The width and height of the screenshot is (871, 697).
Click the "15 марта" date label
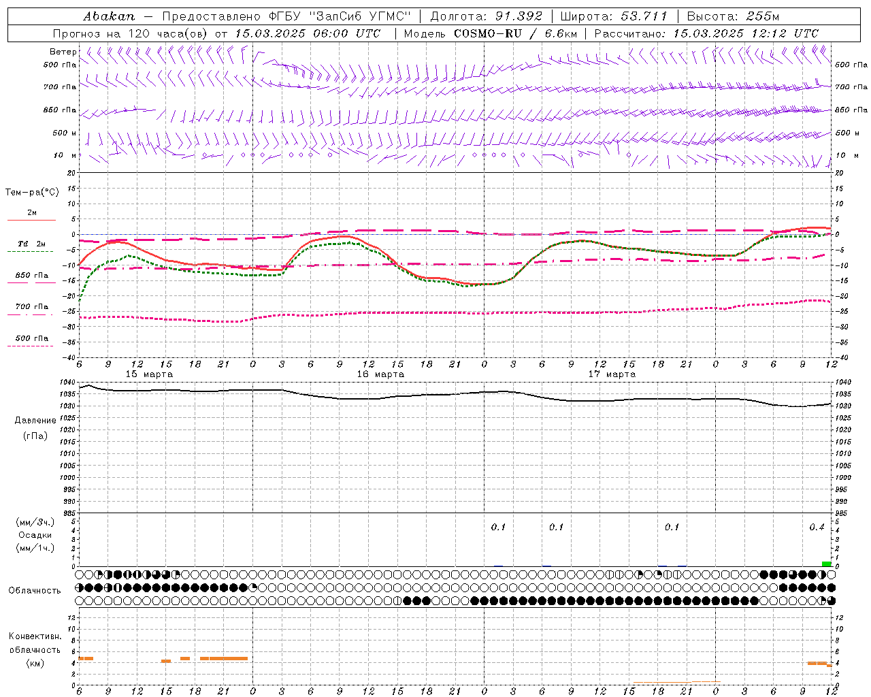(149, 374)
